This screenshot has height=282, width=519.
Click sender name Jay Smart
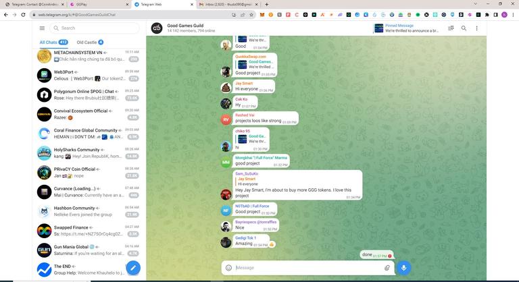click(244, 83)
